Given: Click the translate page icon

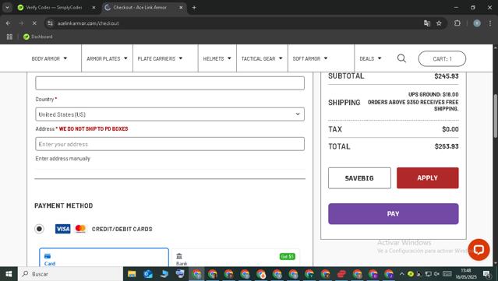Looking at the screenshot, I should pos(427,23).
